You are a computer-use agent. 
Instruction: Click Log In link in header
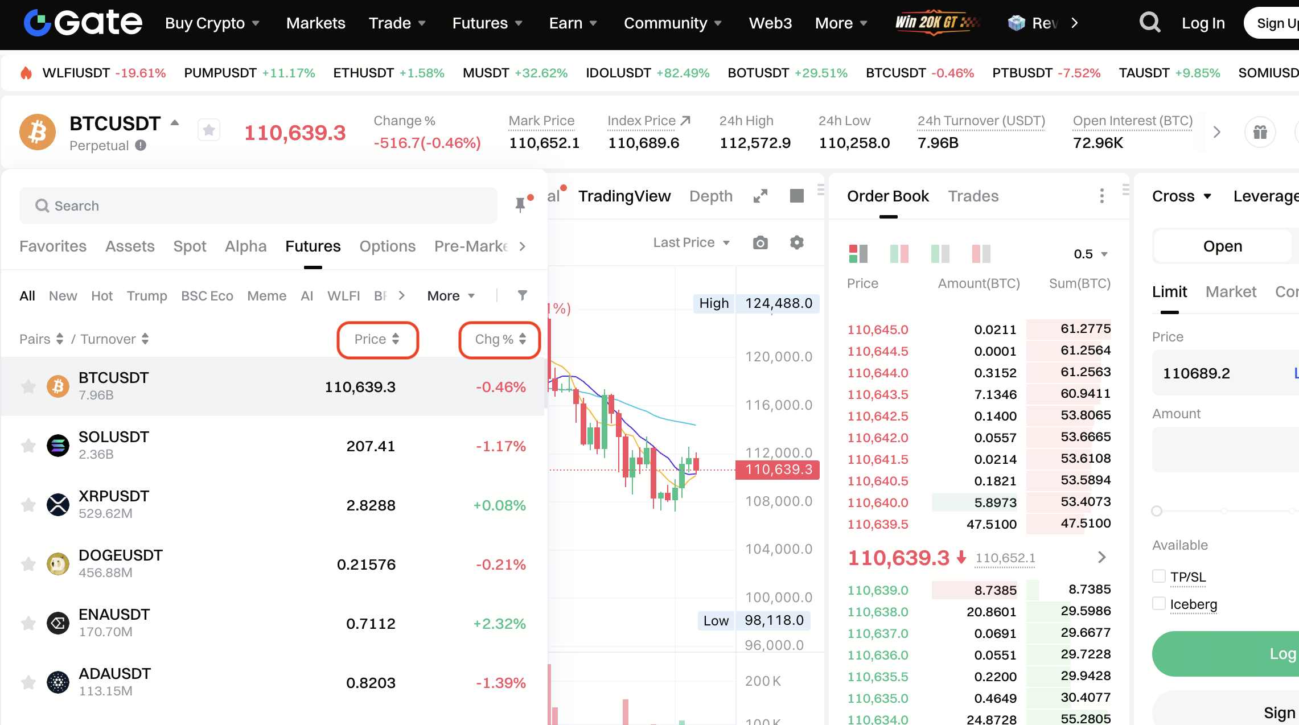pos(1203,23)
